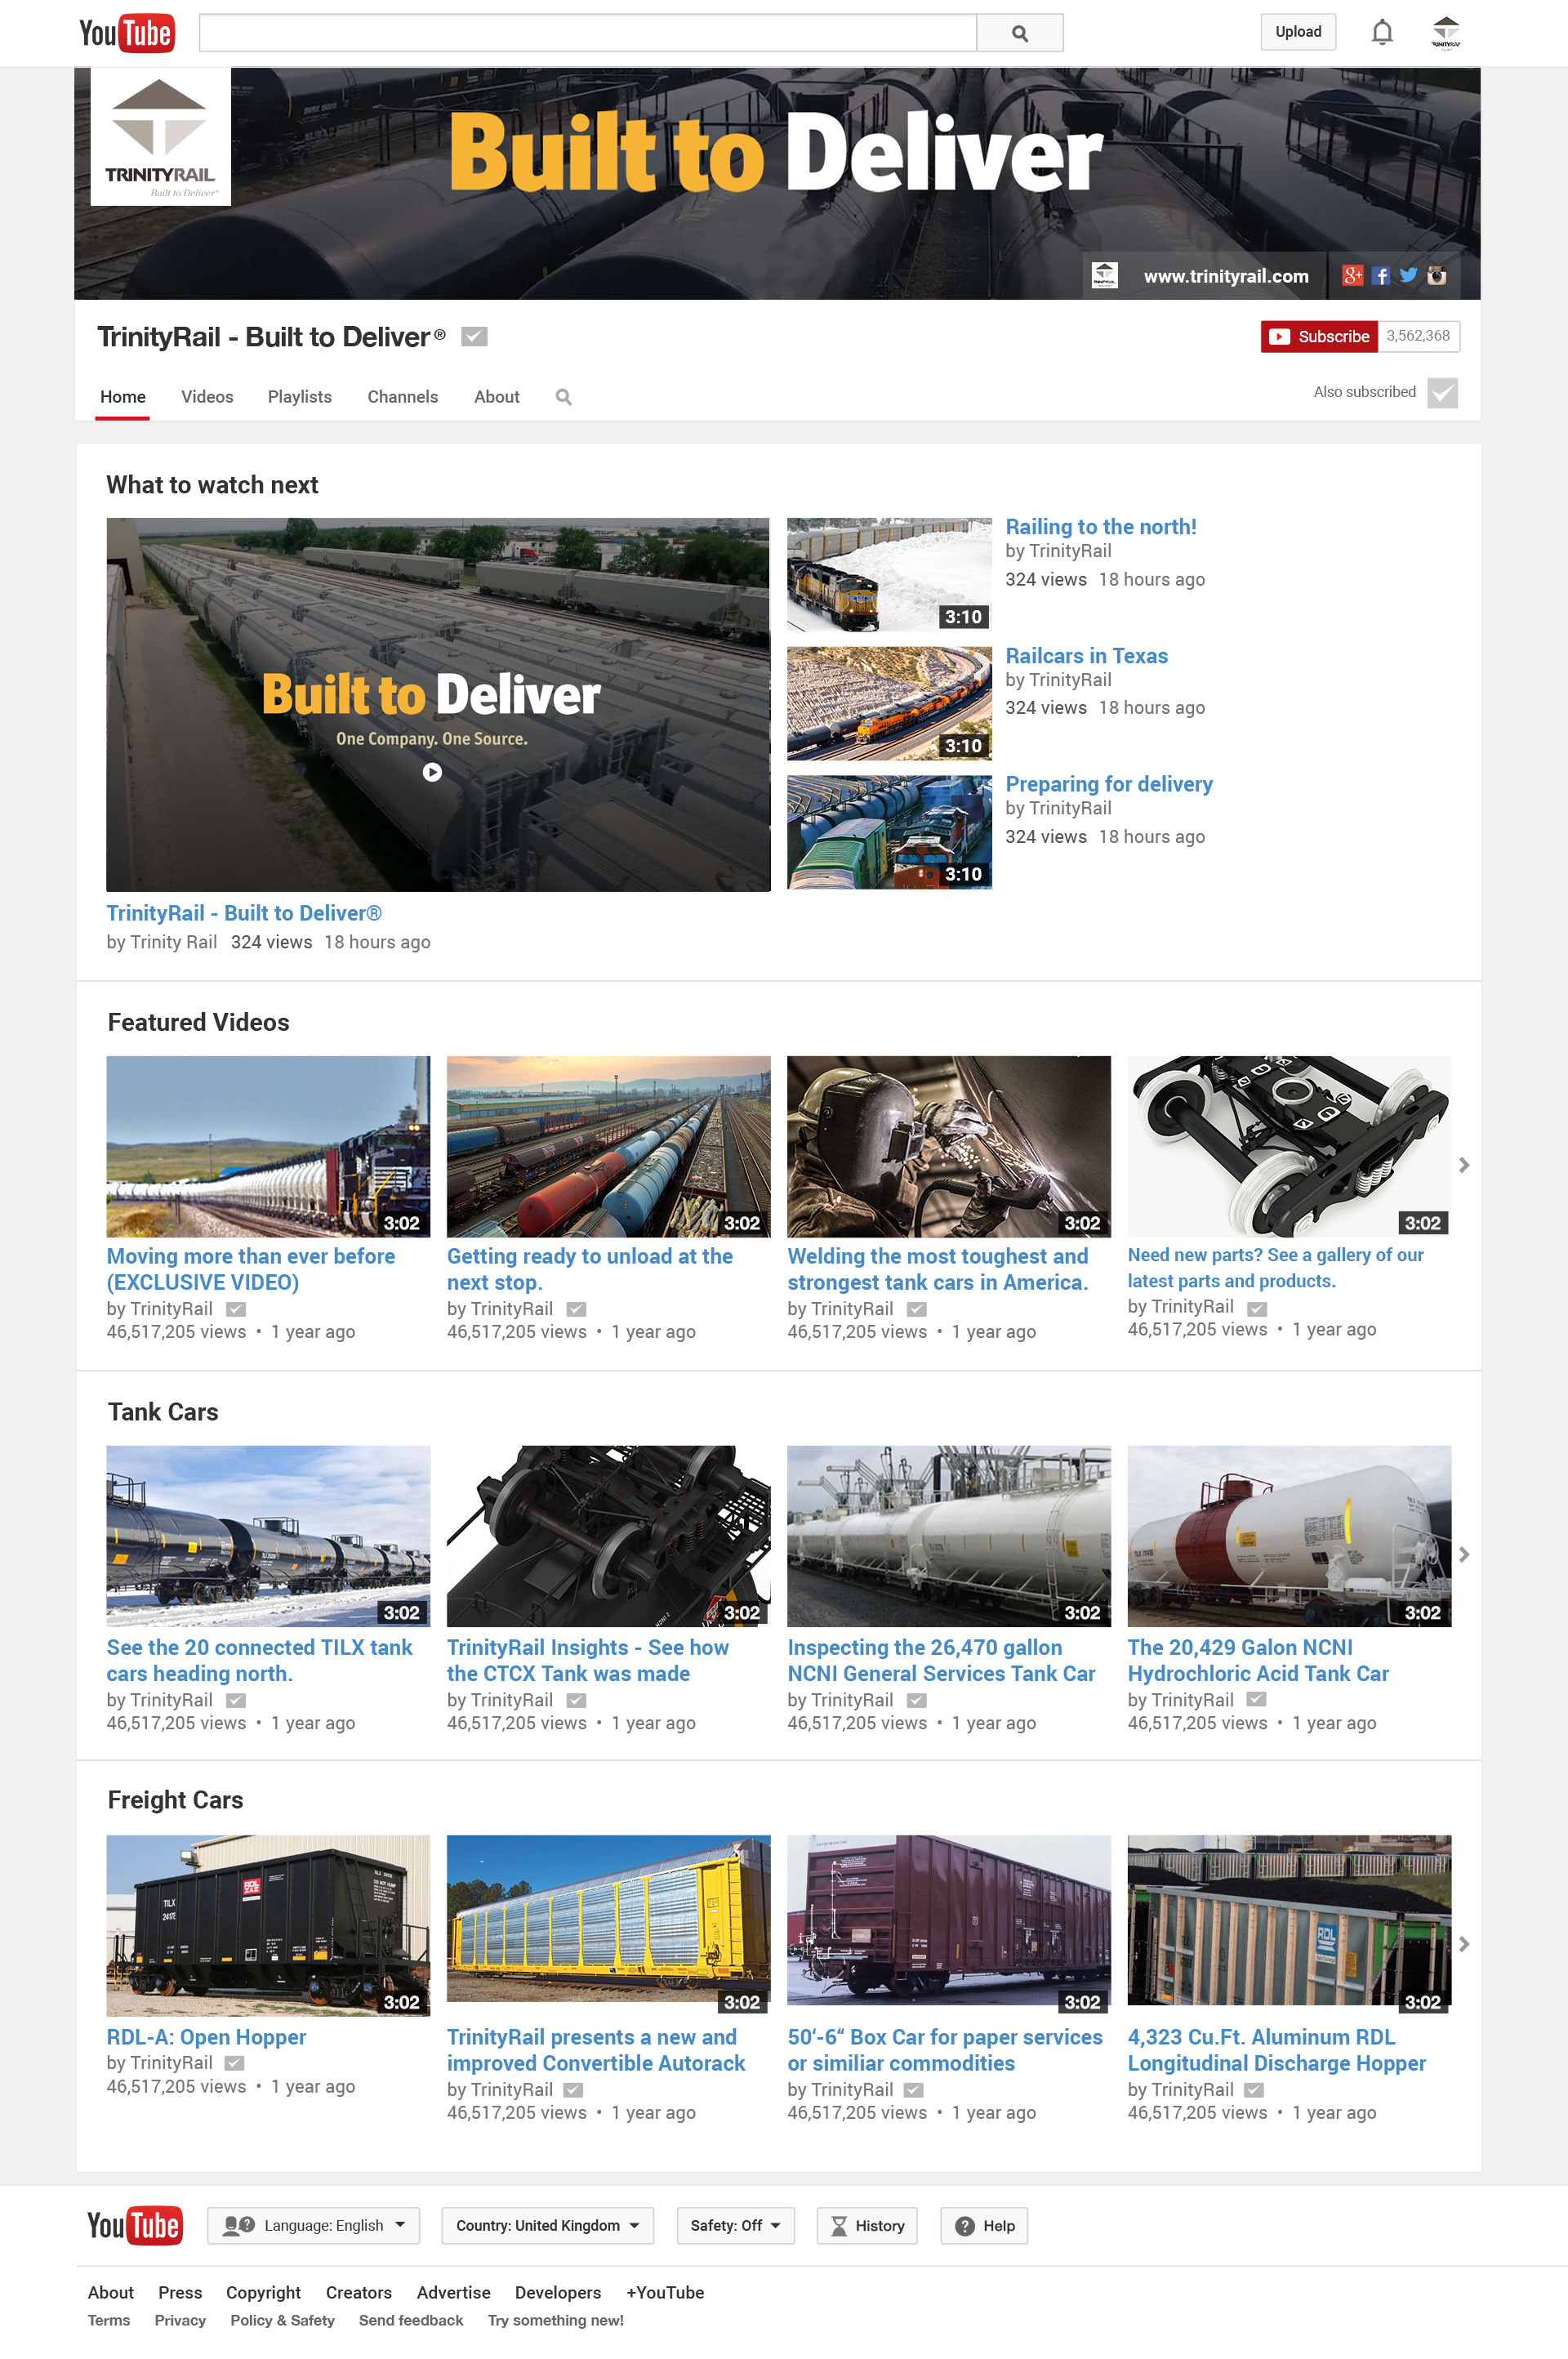Click the small TrinityRail icon beside website link

pyautogui.click(x=1104, y=275)
